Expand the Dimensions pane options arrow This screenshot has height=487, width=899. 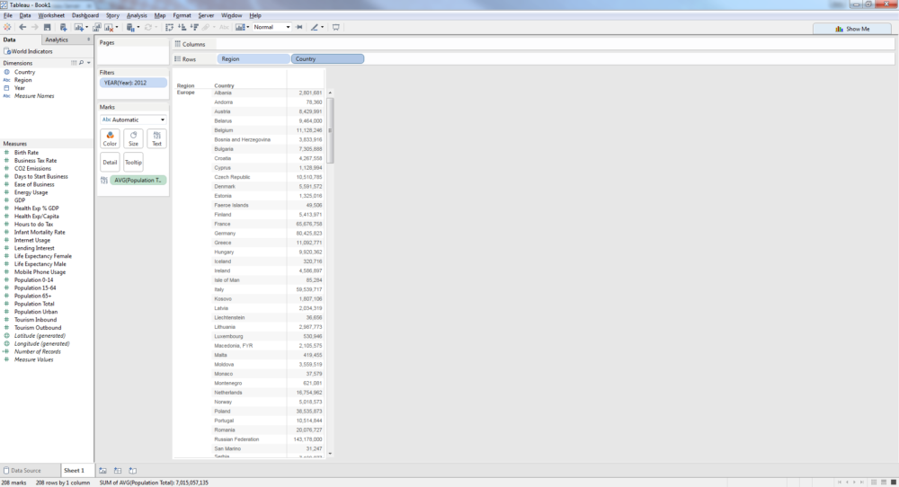click(x=88, y=63)
